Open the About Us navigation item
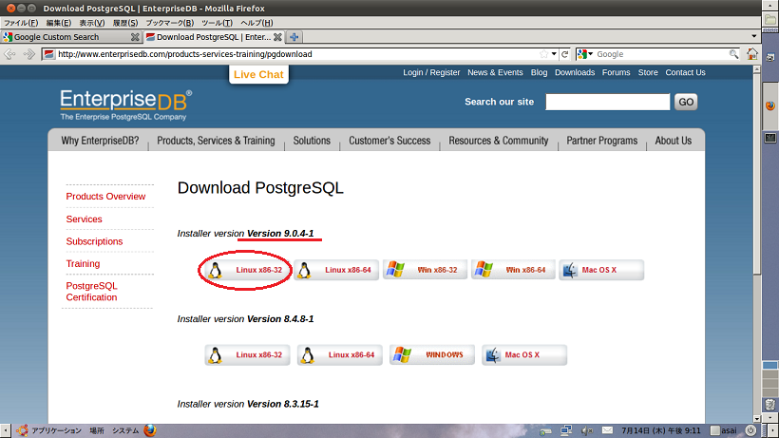Image resolution: width=779 pixels, height=438 pixels. pos(674,141)
